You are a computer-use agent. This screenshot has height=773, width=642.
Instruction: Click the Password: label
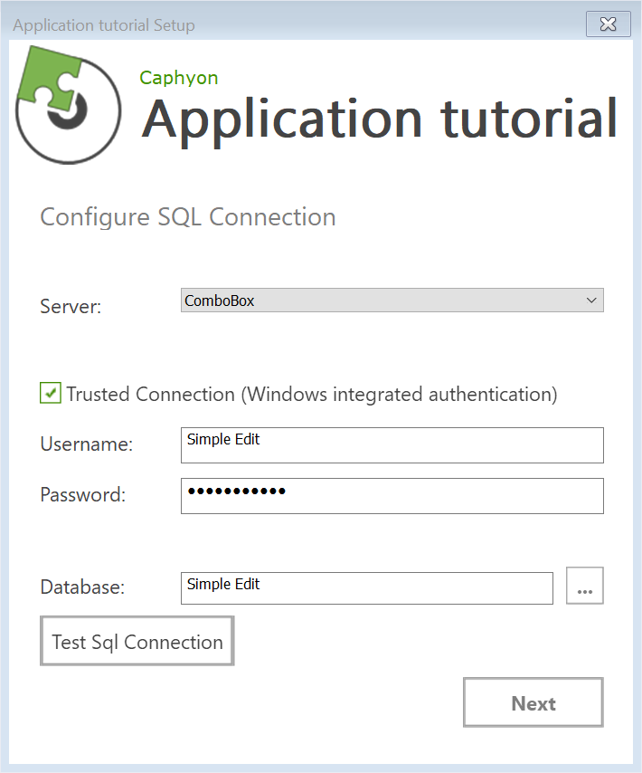click(x=82, y=495)
